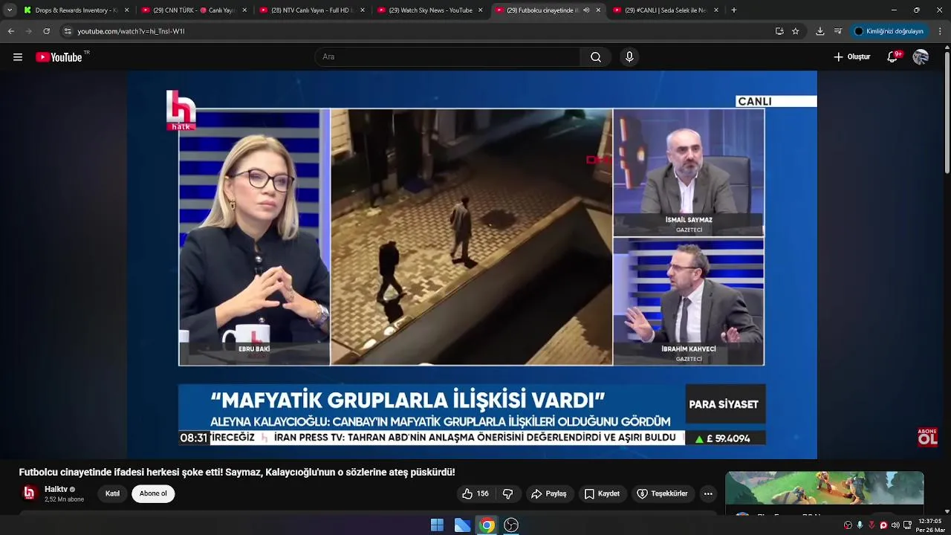This screenshot has width=951, height=535.
Task: Open the Chrome downloads icon
Action: (820, 31)
